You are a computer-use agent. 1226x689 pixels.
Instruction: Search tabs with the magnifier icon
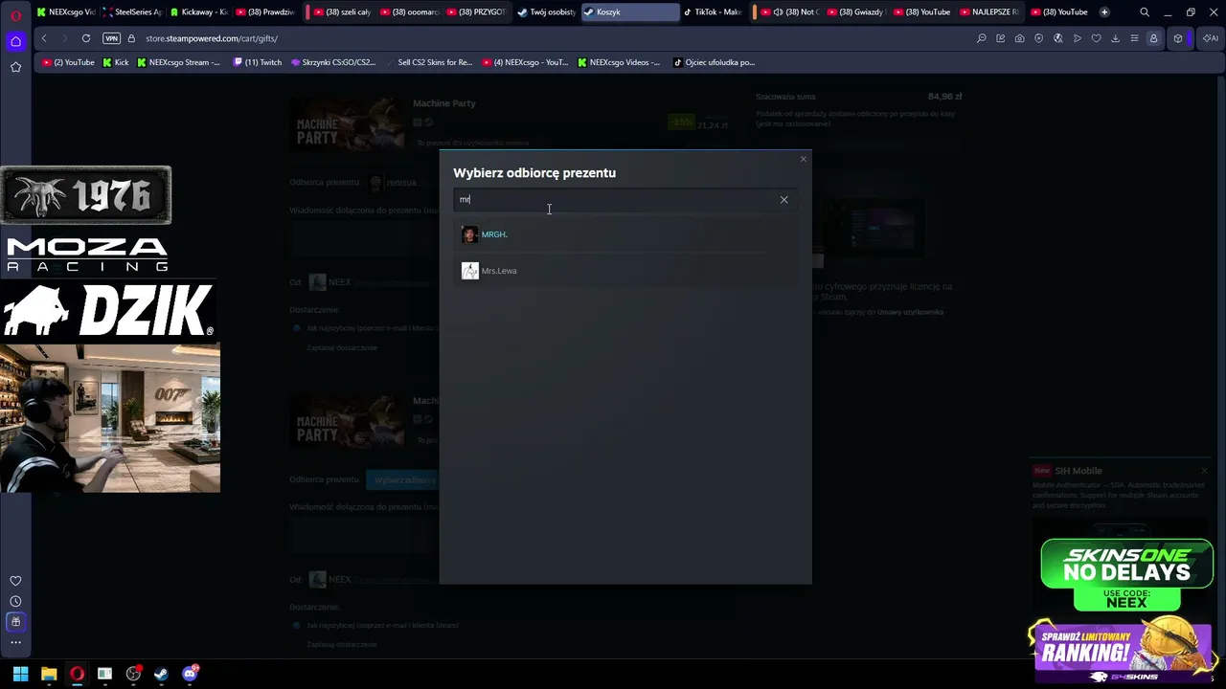[x=1145, y=12]
